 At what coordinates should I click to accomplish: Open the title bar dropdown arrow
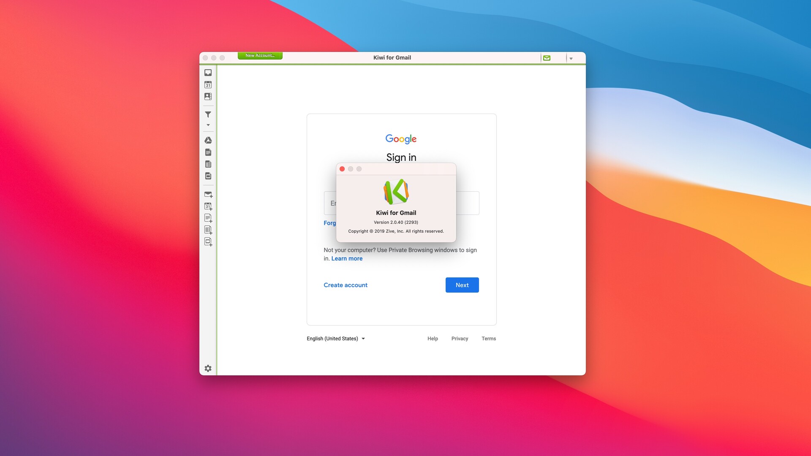(571, 59)
